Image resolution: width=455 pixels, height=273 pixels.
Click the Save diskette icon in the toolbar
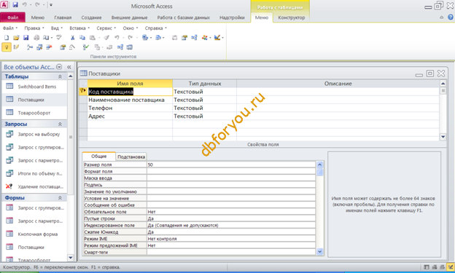click(x=26, y=38)
